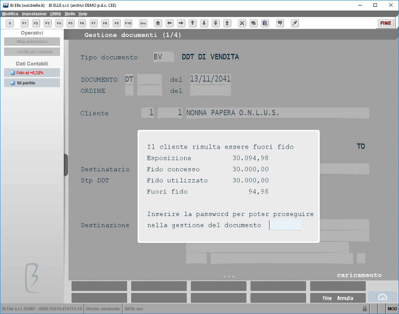Open the gauge dashboard button

[x=382, y=297]
